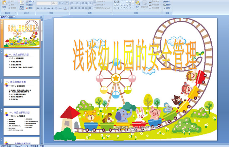Toggle underline formatting
The width and height of the screenshot is (229, 147).
click(45, 8)
